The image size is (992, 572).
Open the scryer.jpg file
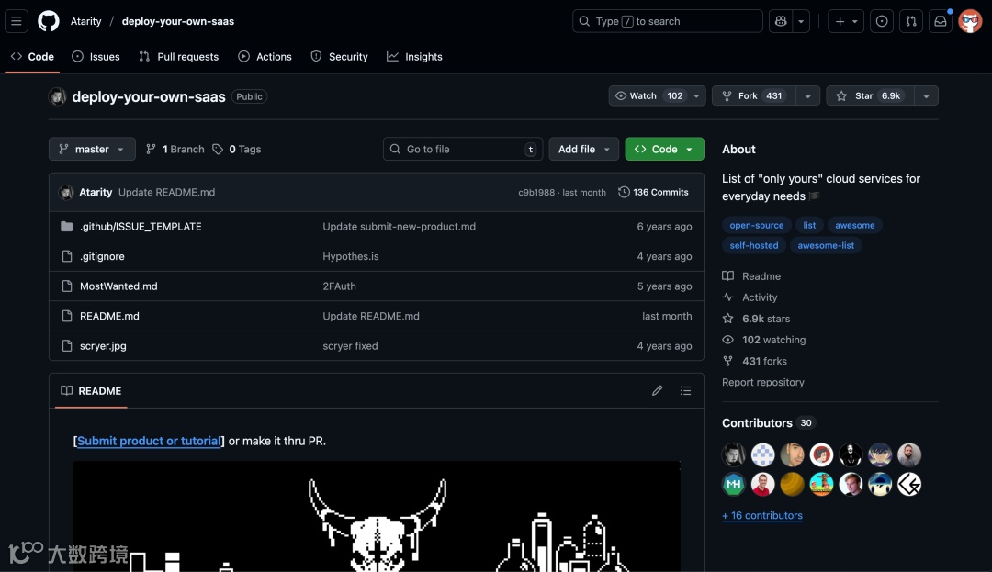click(x=103, y=346)
